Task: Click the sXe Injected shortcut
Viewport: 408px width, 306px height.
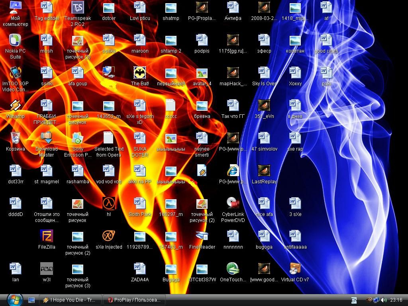Action: coord(109,236)
